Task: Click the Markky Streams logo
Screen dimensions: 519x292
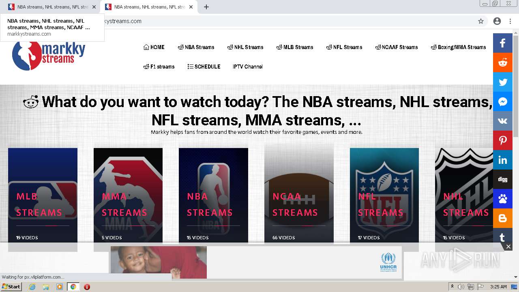Action: point(49,56)
